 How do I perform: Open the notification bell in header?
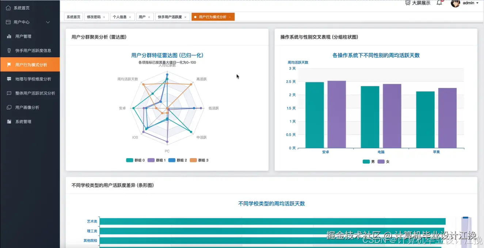[x=439, y=3]
